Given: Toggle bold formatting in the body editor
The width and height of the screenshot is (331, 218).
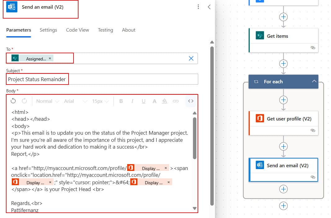Looking at the screenshot, I should click(x=121, y=101).
